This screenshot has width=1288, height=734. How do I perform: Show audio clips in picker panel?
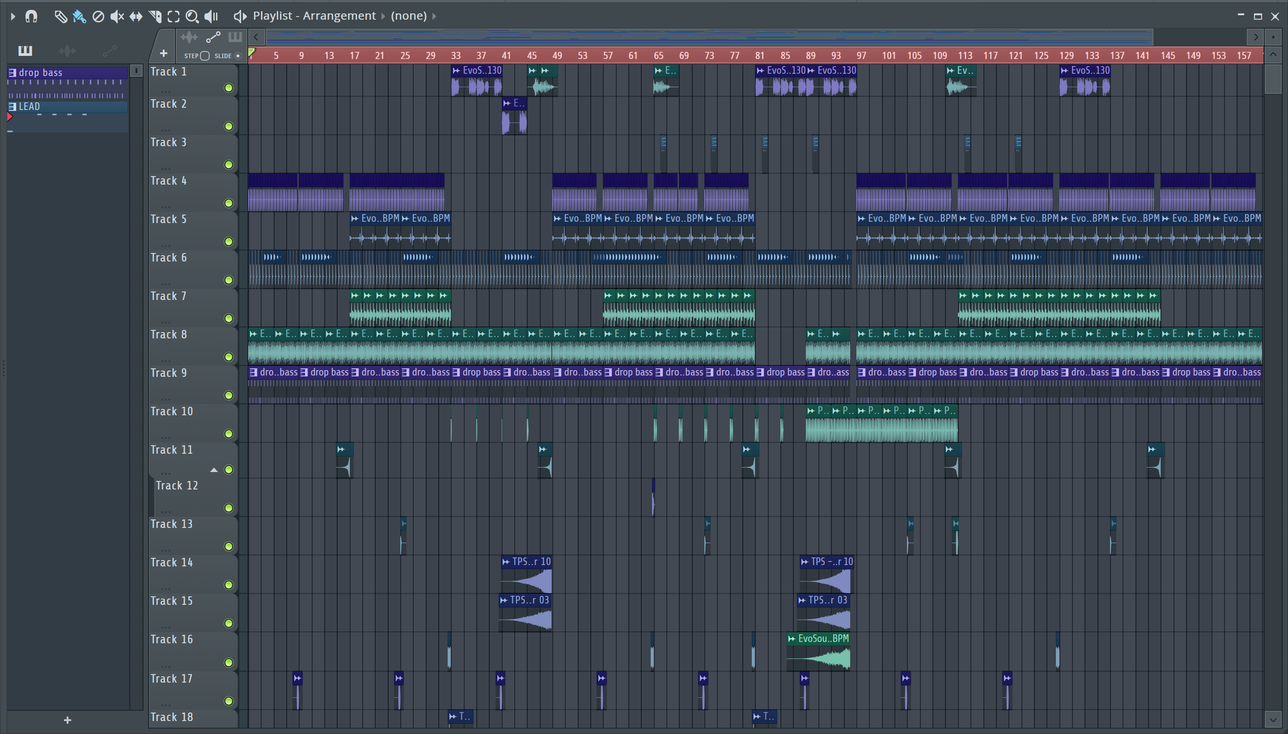click(x=67, y=51)
